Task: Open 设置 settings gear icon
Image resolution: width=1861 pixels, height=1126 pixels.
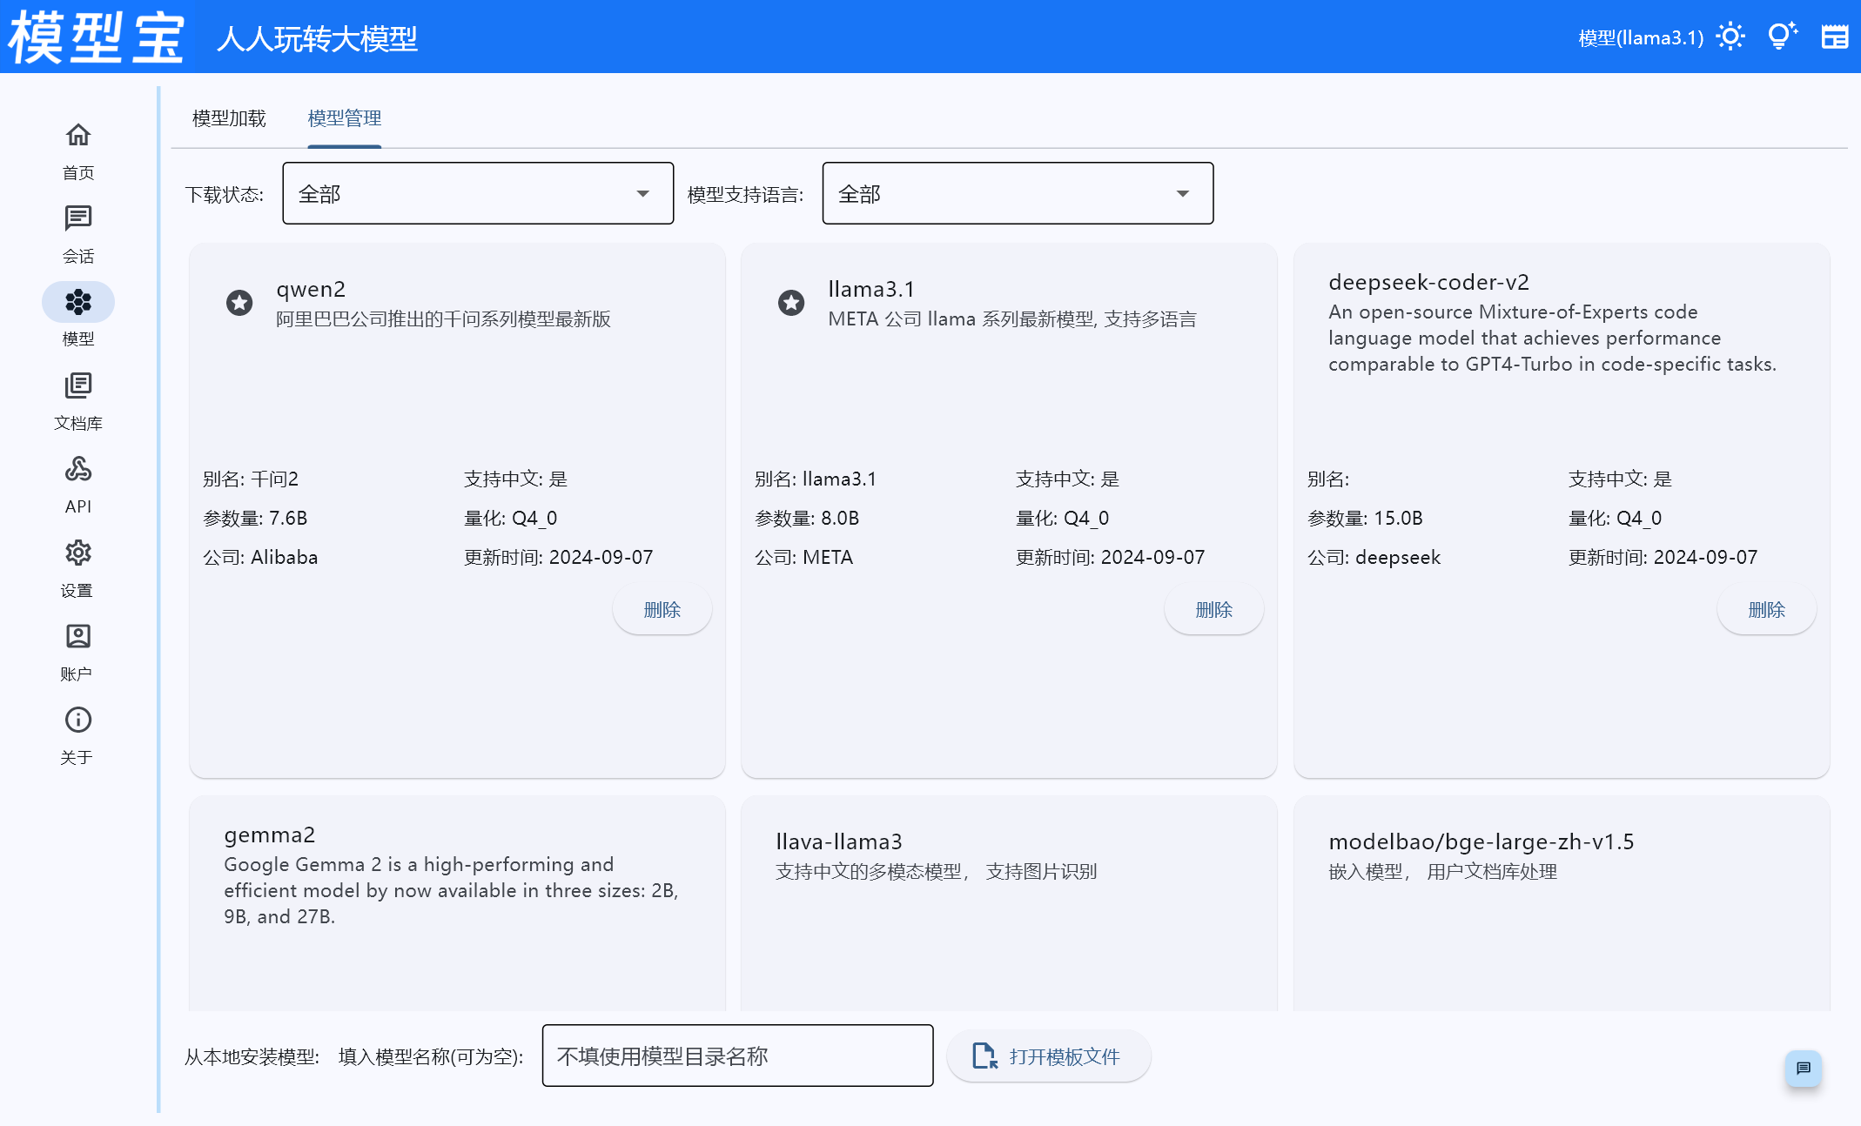Action: pos(77,553)
